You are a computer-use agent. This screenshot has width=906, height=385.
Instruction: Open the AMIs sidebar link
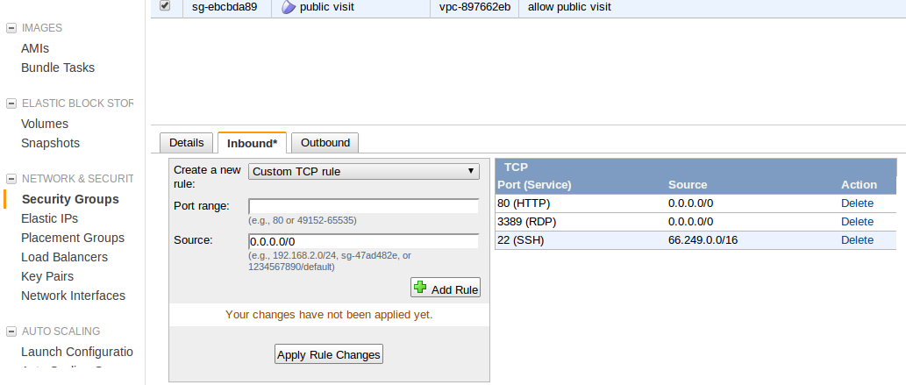coord(35,48)
